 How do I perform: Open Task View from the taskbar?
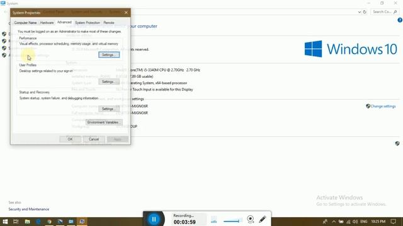(16, 222)
